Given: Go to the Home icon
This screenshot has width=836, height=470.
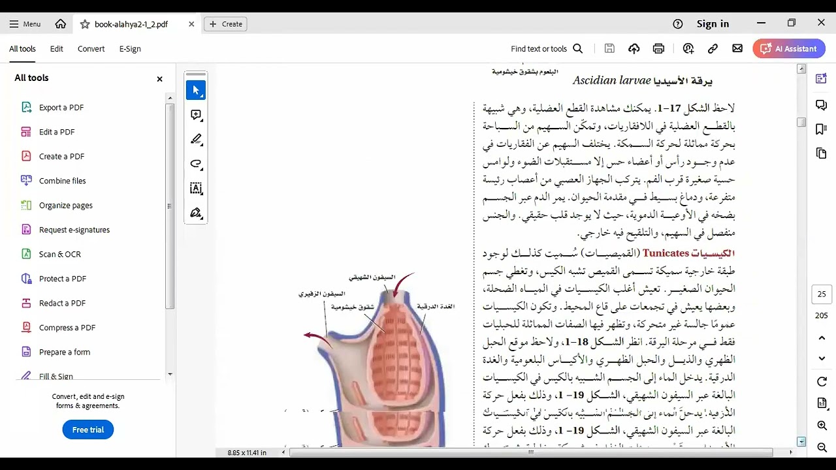Looking at the screenshot, I should pos(61,23).
